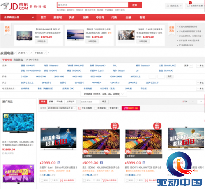Sort results by 价格
The width and height of the screenshot is (205, 189).
[51, 102]
